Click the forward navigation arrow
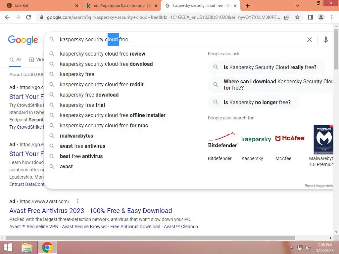The height and width of the screenshot is (254, 339). [18, 17]
